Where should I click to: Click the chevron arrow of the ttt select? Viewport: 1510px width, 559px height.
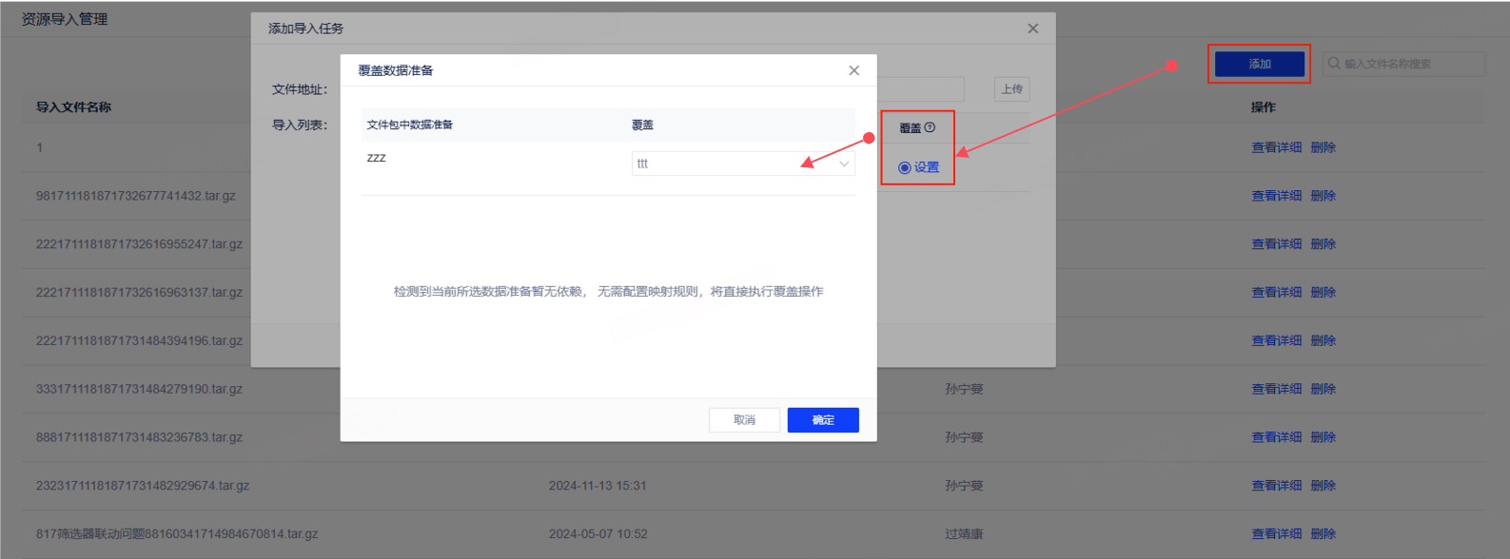click(843, 164)
